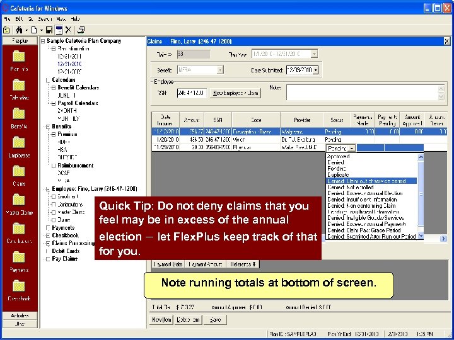Collapse the Benefit Calendars tree node

click(53, 88)
